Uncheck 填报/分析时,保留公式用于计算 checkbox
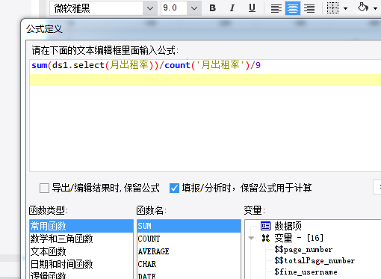Viewport: 381px width, 279px height. 174,188
